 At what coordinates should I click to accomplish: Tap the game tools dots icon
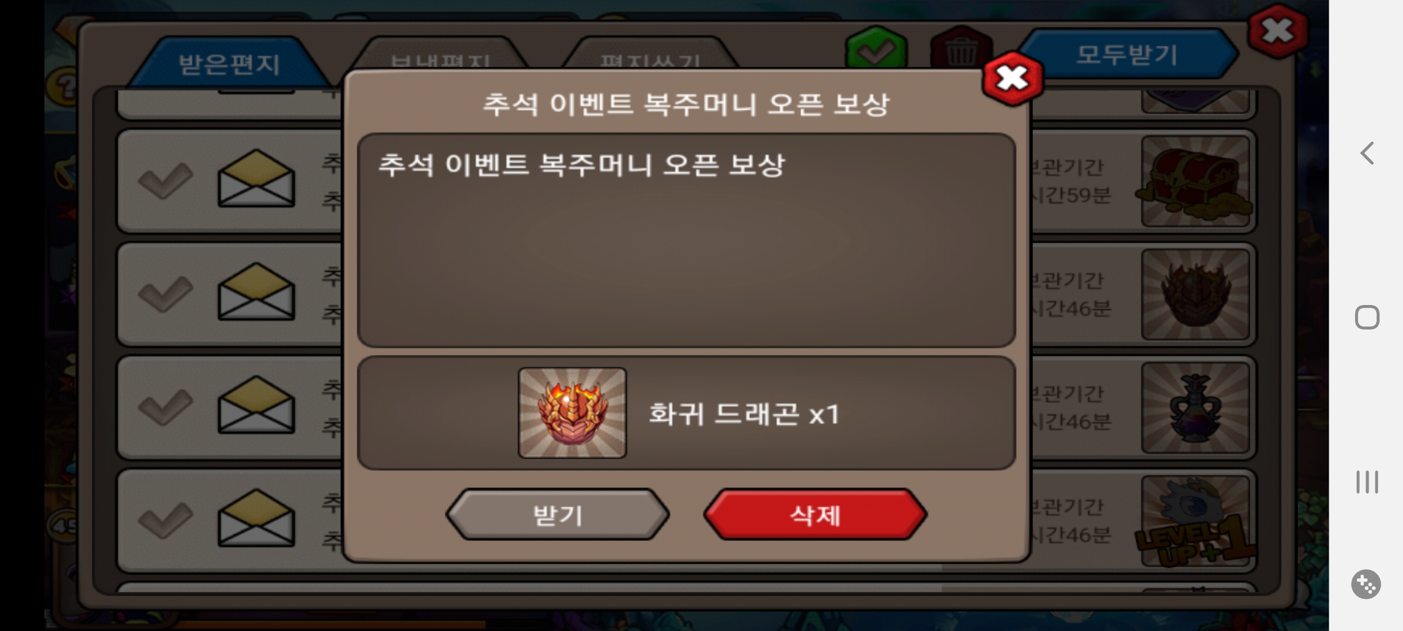[1366, 584]
